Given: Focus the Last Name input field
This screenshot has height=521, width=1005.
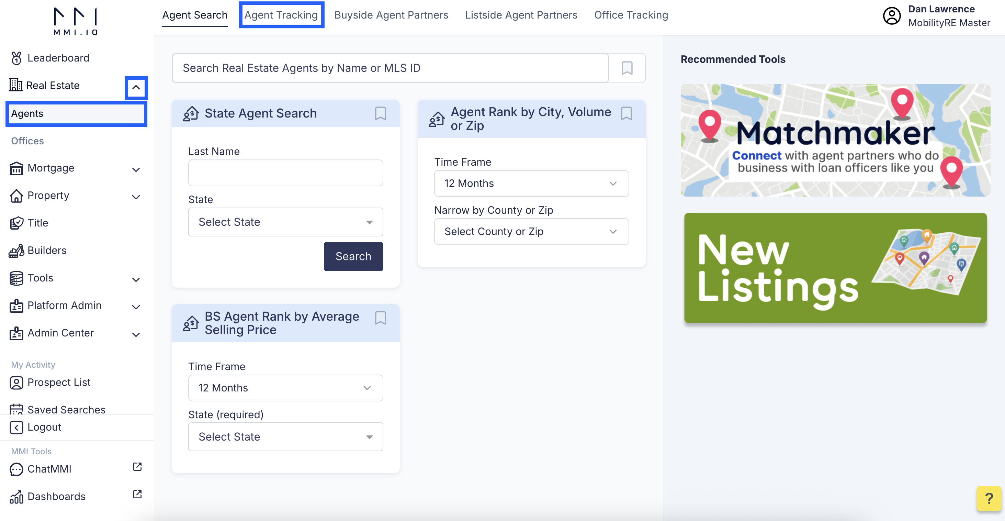Looking at the screenshot, I should 285,173.
